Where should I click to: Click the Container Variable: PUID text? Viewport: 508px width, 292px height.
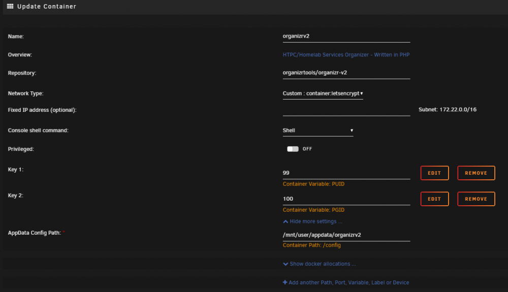click(x=313, y=184)
